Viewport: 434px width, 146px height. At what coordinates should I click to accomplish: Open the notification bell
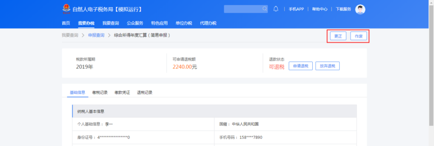point(276,9)
